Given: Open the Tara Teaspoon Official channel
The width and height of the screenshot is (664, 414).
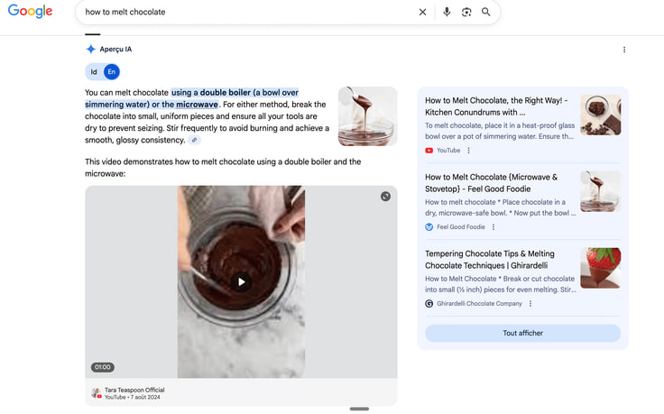Looking at the screenshot, I should pyautogui.click(x=134, y=390).
